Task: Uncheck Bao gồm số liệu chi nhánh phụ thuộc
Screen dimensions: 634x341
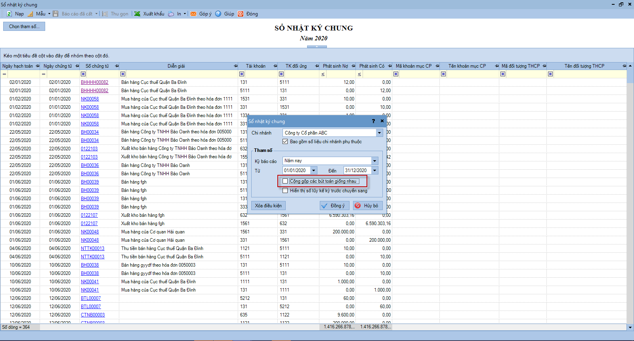Action: pos(285,142)
